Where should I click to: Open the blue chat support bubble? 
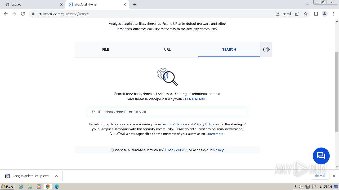point(321,156)
